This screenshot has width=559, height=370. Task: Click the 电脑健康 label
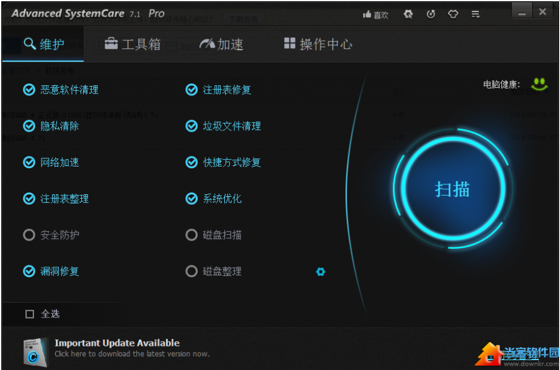501,84
